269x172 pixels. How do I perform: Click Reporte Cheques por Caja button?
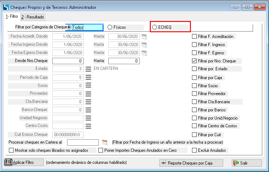click(x=191, y=163)
